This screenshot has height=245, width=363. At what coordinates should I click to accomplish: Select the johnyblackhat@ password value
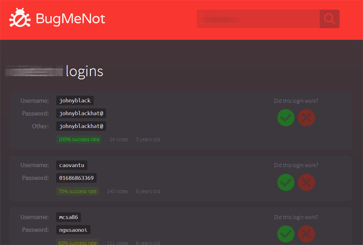(81, 114)
